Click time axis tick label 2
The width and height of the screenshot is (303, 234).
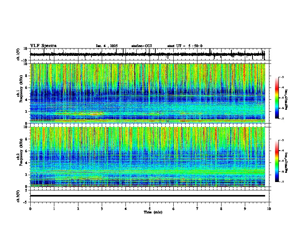(x=78, y=209)
